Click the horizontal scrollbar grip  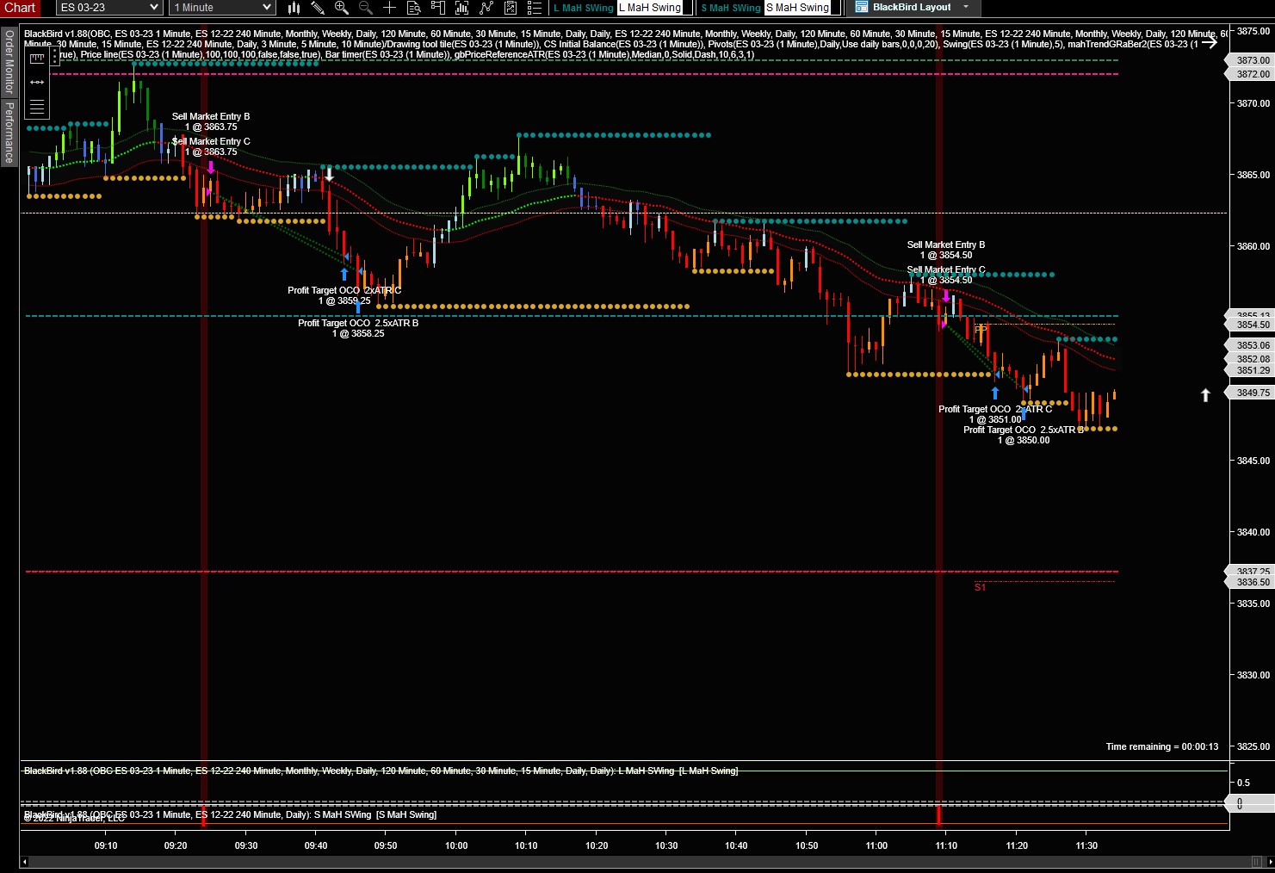(x=1257, y=862)
